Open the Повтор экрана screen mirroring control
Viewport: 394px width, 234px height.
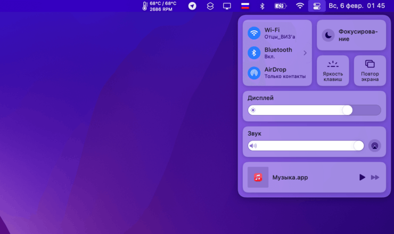[x=370, y=70]
